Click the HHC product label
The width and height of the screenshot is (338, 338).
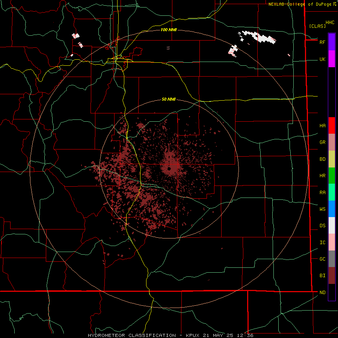click(330, 23)
